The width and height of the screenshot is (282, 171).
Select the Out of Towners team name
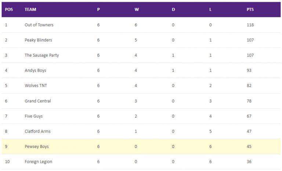pyautogui.click(x=39, y=25)
